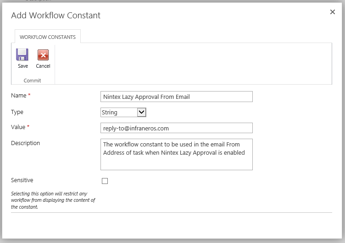The image size is (345, 243).
Task: Select the Workflow Constants ribbon tab
Action: click(x=48, y=37)
